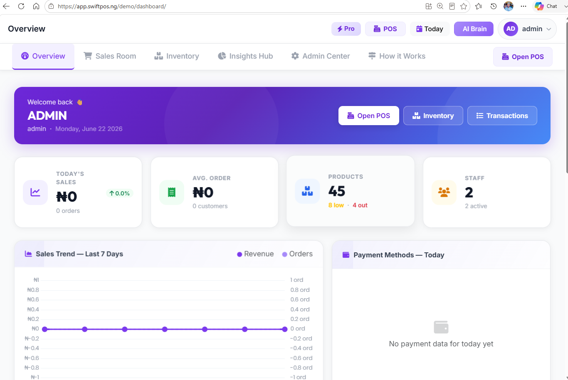Viewport: 568px width, 380px height.
Task: Launch the AI Brain feature
Action: pyautogui.click(x=474, y=29)
